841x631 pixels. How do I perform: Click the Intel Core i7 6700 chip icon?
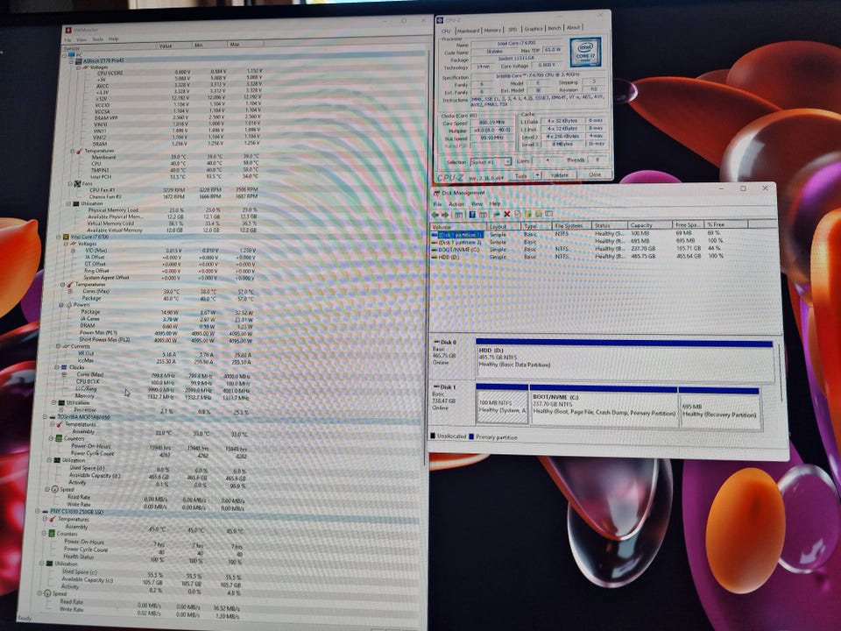(66, 237)
